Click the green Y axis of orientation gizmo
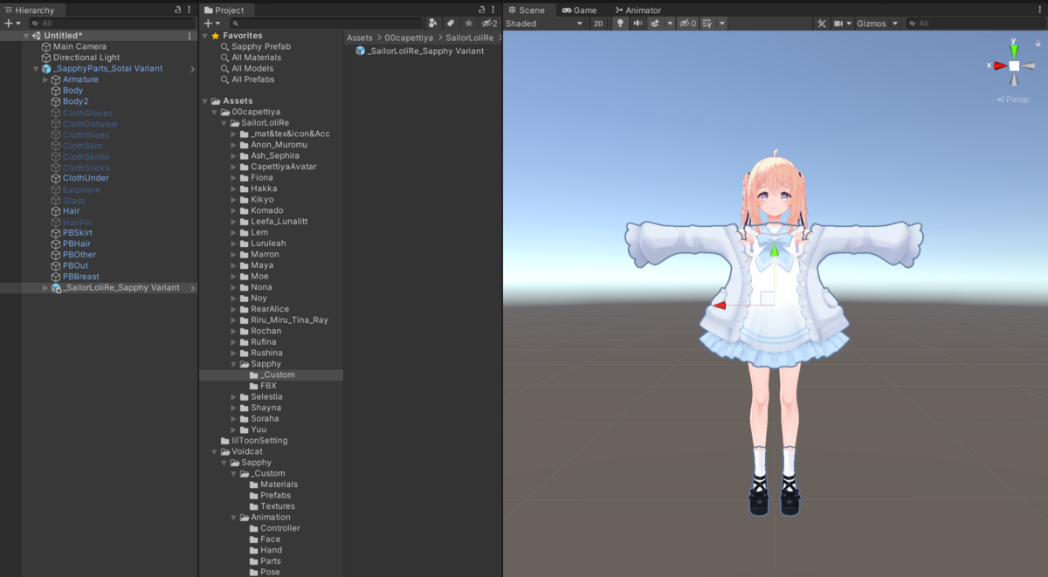Viewport: 1048px width, 577px height. 1014,50
